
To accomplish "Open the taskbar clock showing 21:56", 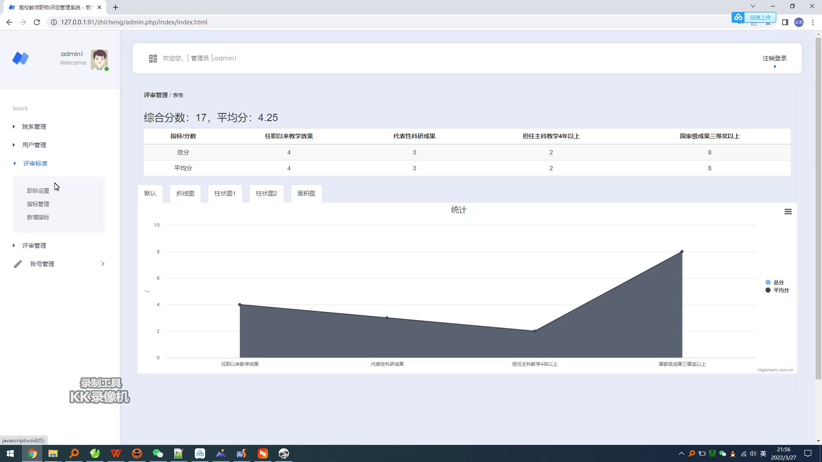I will point(783,453).
